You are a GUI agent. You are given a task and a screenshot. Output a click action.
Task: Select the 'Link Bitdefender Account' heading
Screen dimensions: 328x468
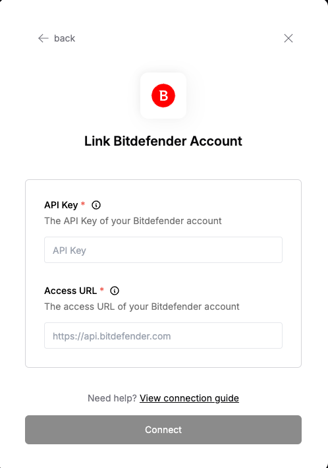point(163,141)
